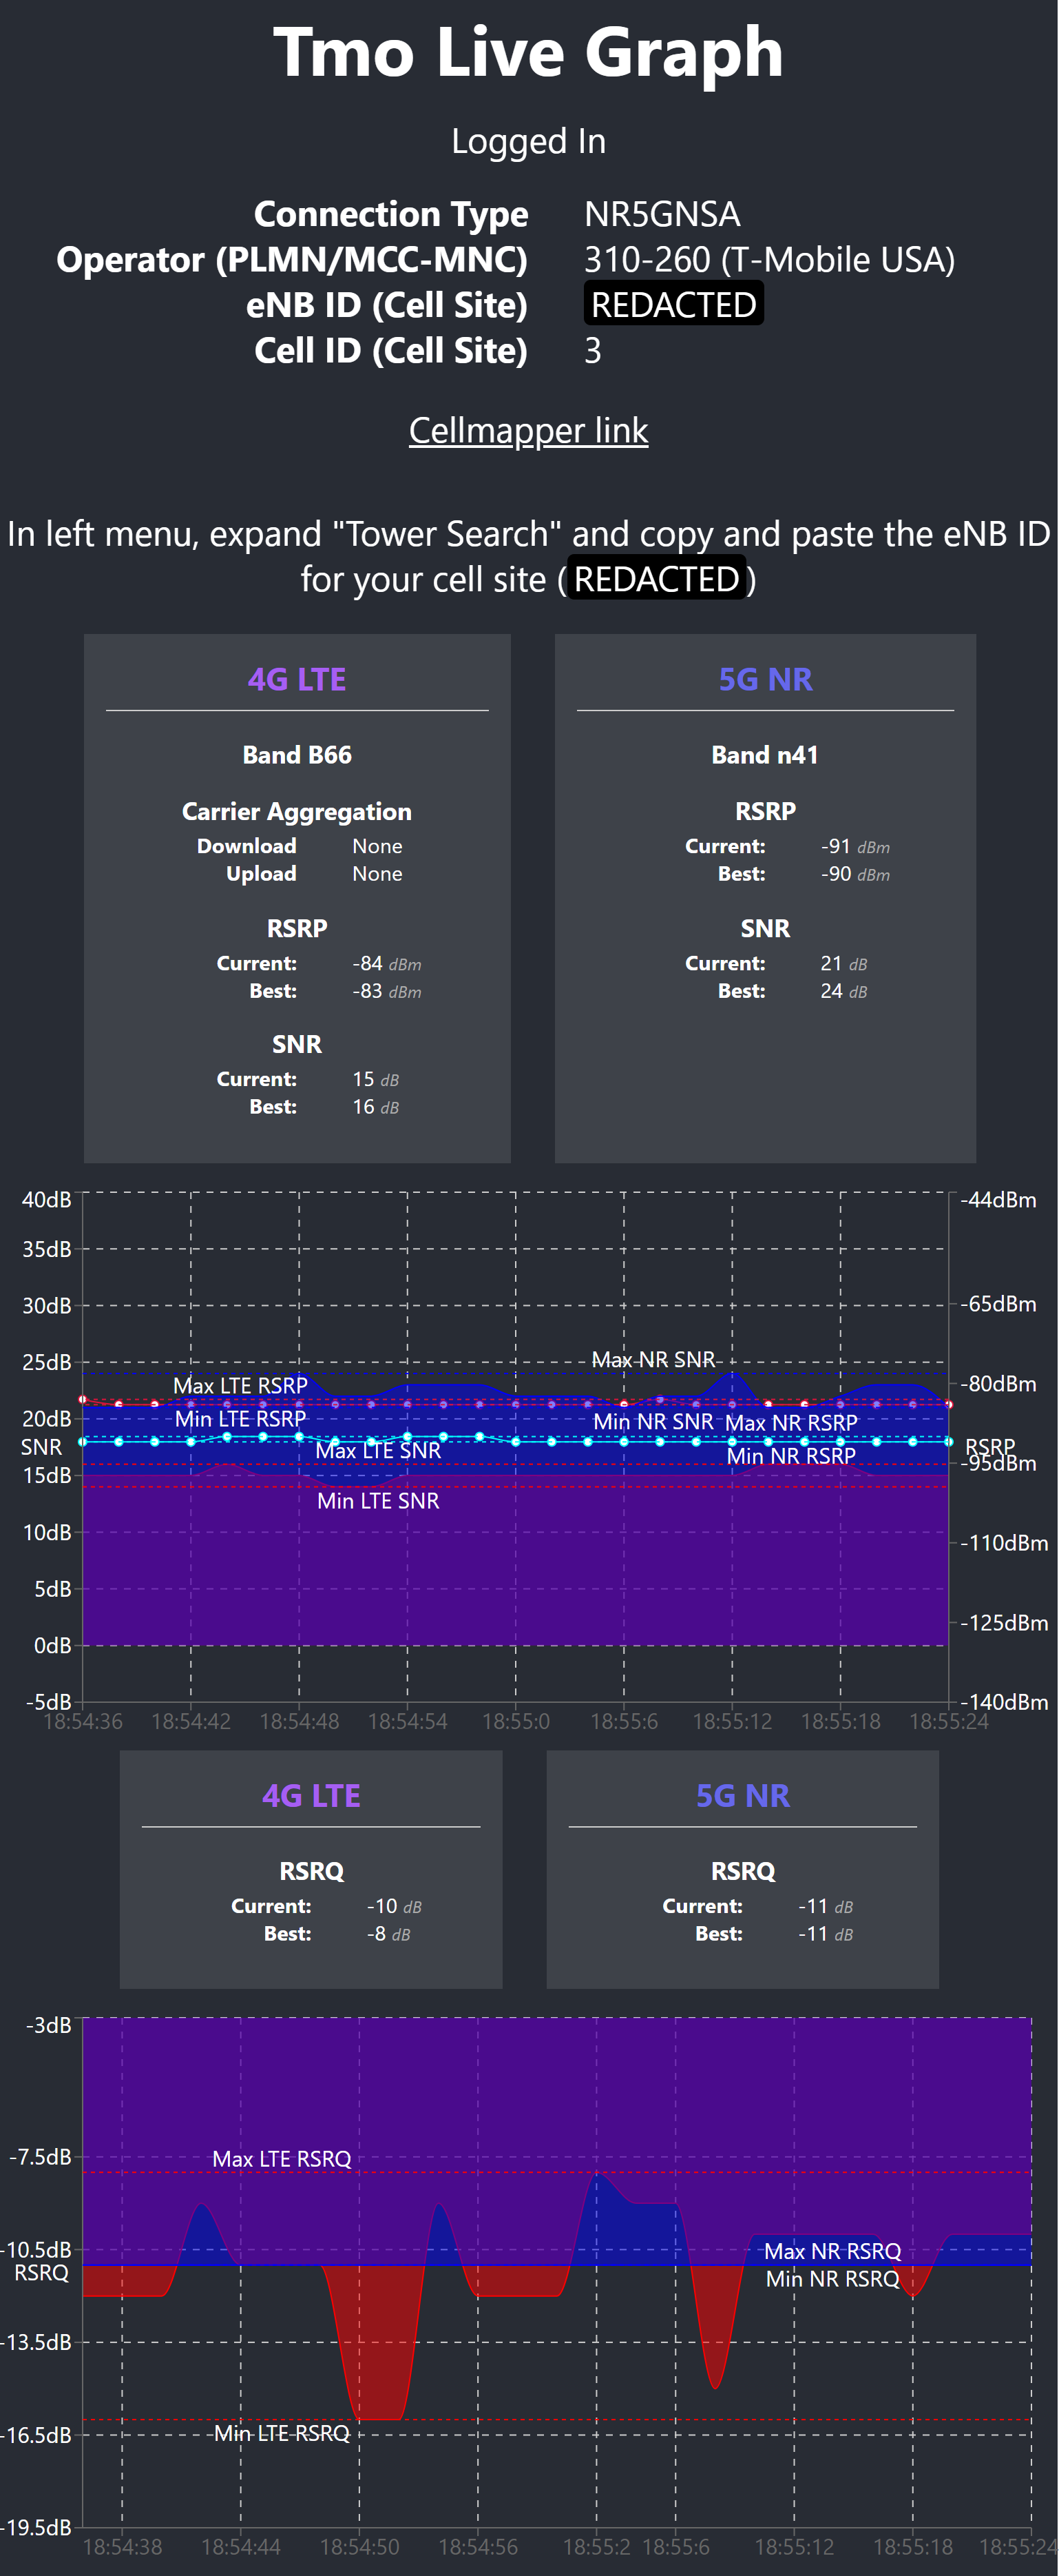
Task: Click the LTE RSRQ best value -8 dB
Action: click(388, 1934)
